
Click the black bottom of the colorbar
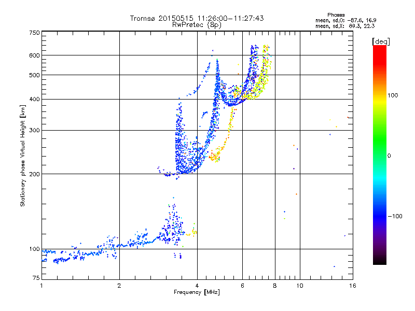tap(380, 261)
